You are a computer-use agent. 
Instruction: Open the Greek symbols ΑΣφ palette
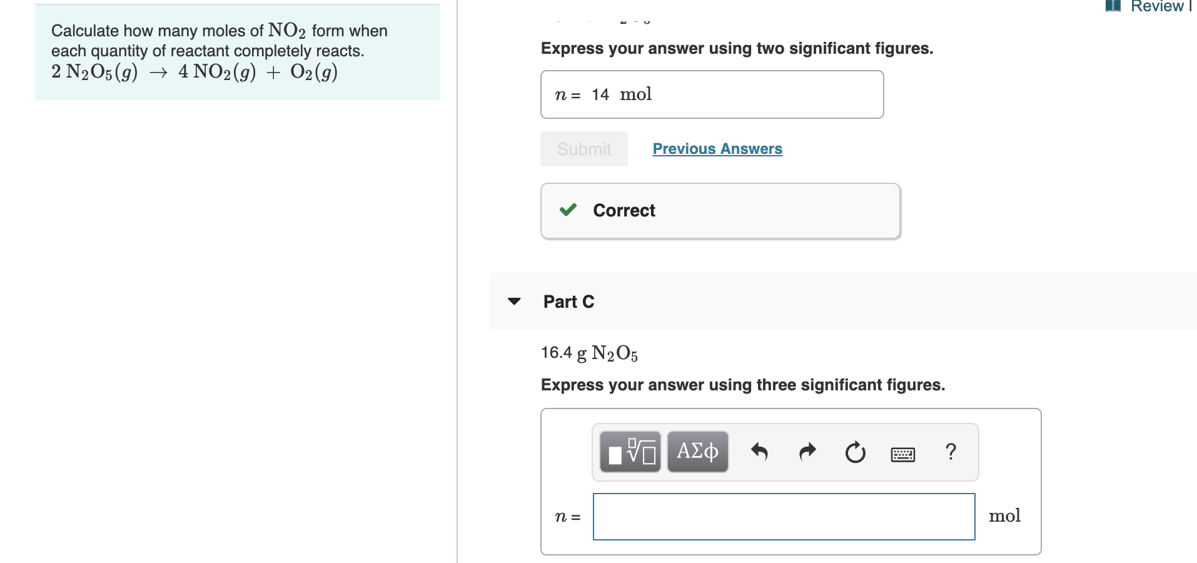point(697,452)
